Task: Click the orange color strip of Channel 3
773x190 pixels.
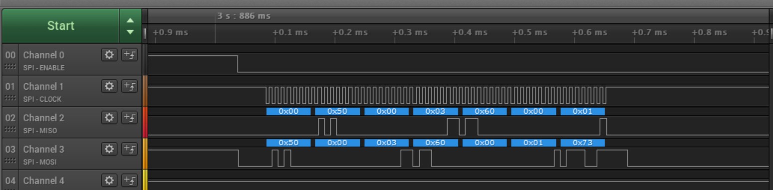Action: (145, 154)
